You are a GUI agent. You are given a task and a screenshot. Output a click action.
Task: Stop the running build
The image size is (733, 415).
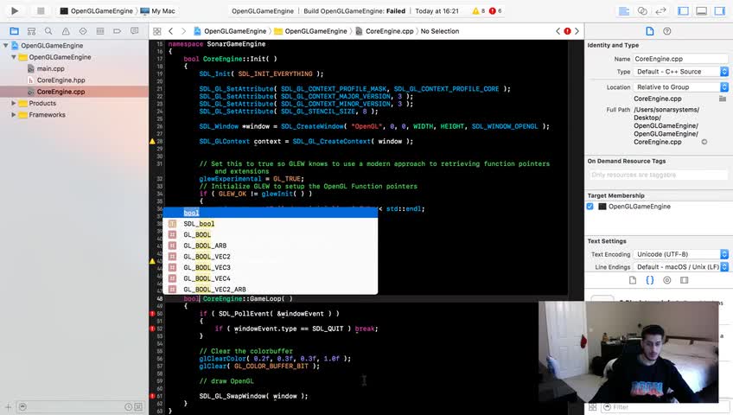(x=41, y=10)
